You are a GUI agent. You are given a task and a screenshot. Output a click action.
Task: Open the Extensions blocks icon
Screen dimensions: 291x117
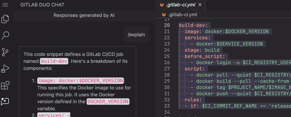tap(5, 85)
